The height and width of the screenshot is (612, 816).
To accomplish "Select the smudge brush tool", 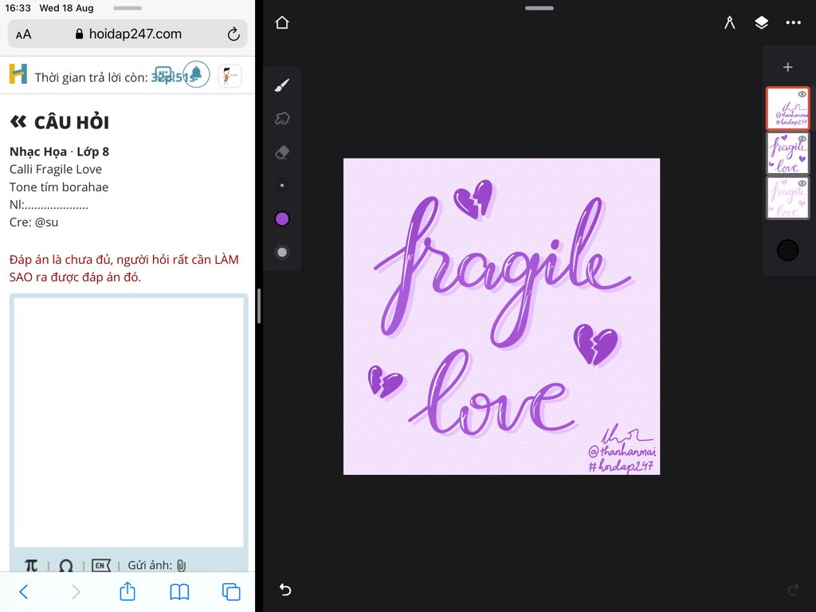I will (x=282, y=119).
